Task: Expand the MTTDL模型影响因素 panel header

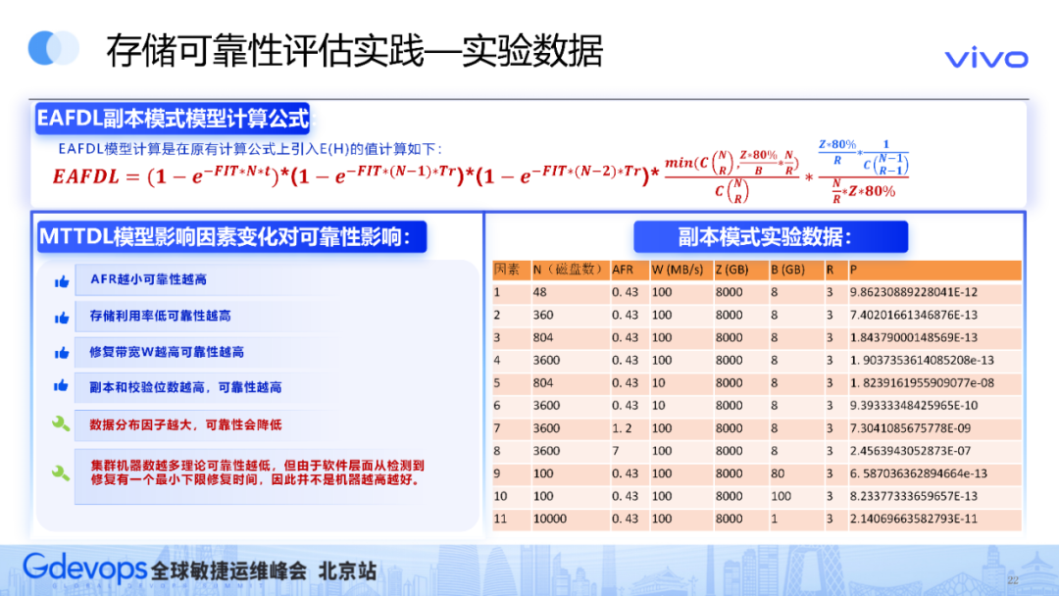Action: pos(231,236)
